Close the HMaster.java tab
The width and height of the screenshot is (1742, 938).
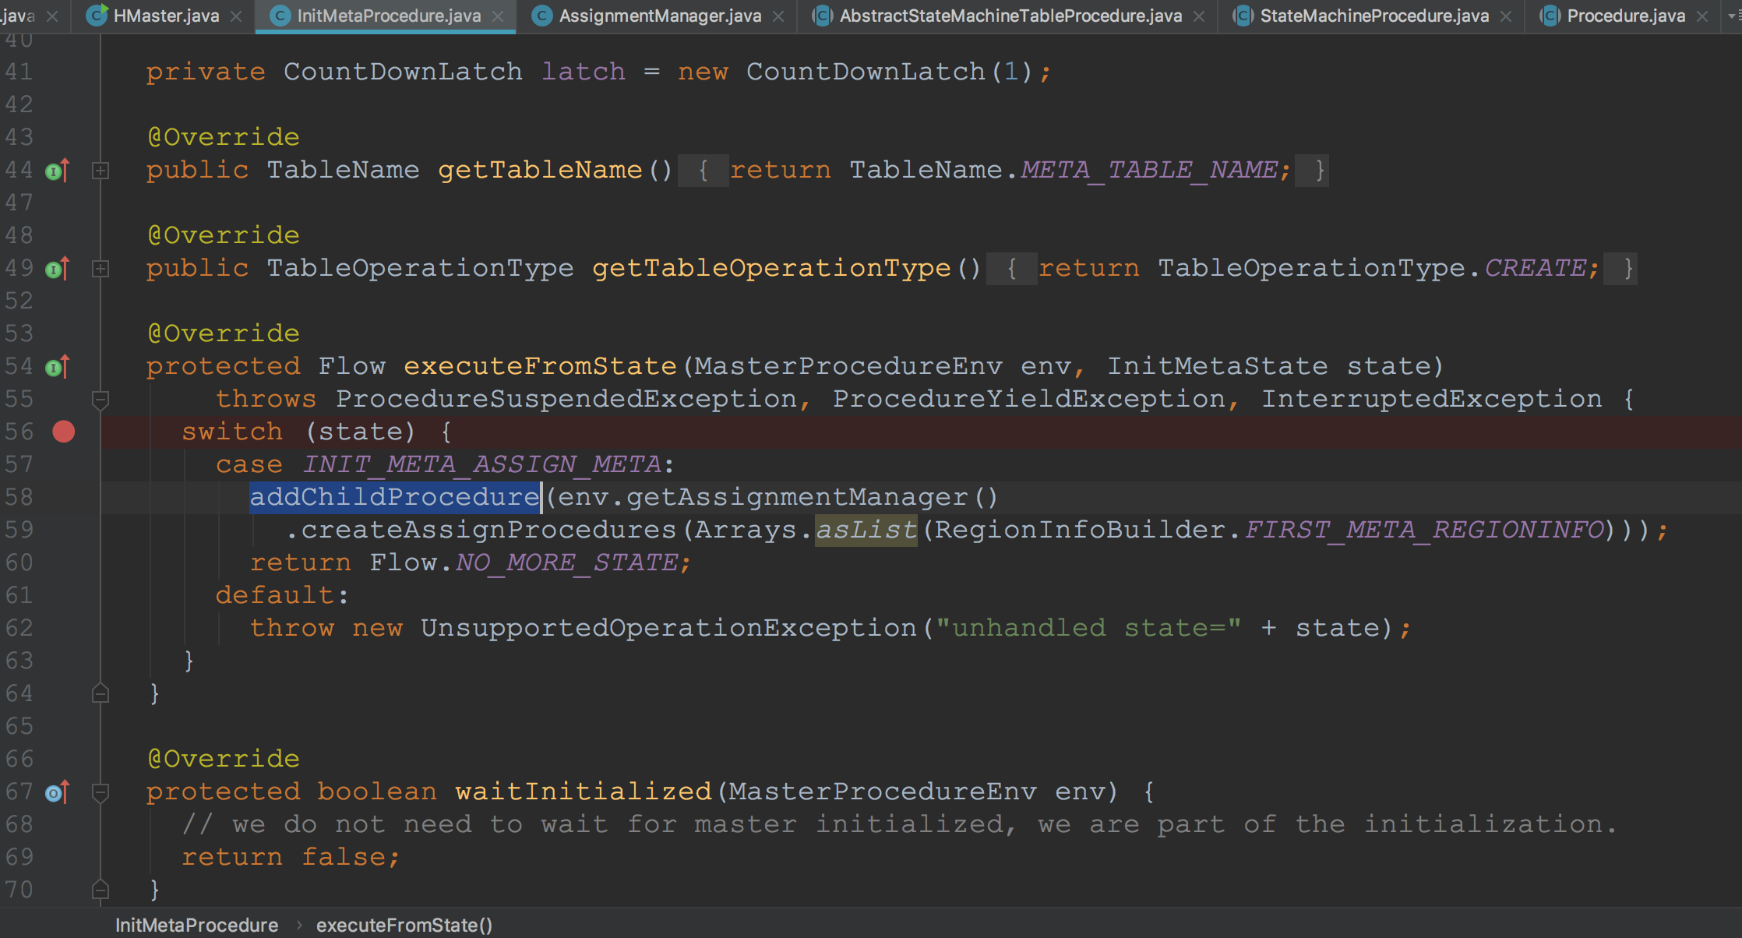(x=236, y=16)
